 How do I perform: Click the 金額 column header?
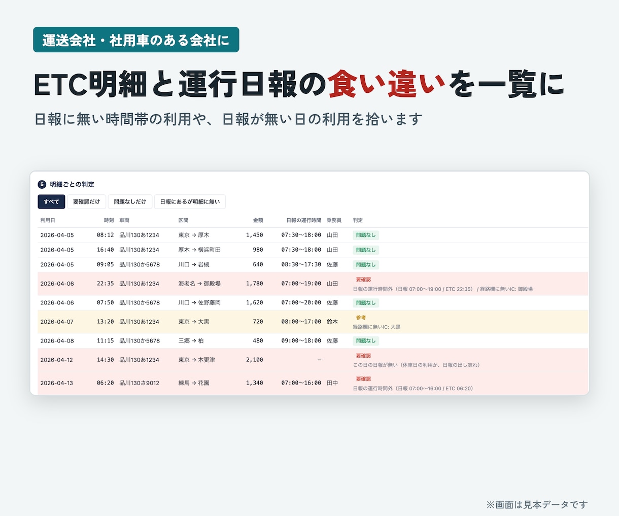pos(258,220)
